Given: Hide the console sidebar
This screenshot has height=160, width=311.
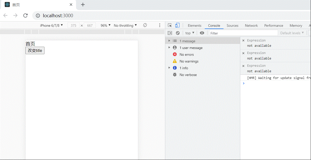Looking at the screenshot, I should pyautogui.click(x=170, y=33).
